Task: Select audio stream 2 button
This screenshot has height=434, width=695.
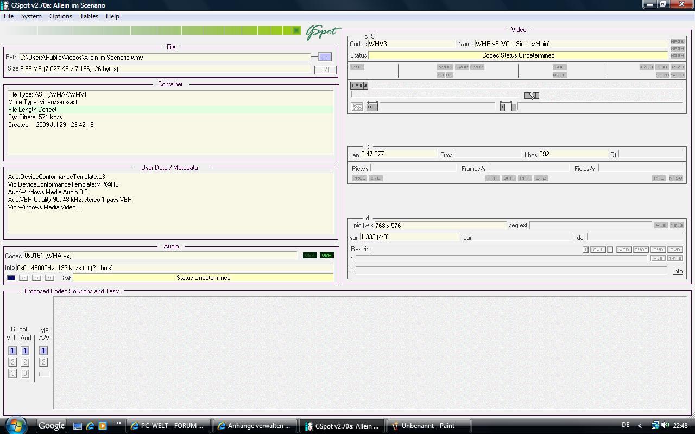Action: (23, 278)
